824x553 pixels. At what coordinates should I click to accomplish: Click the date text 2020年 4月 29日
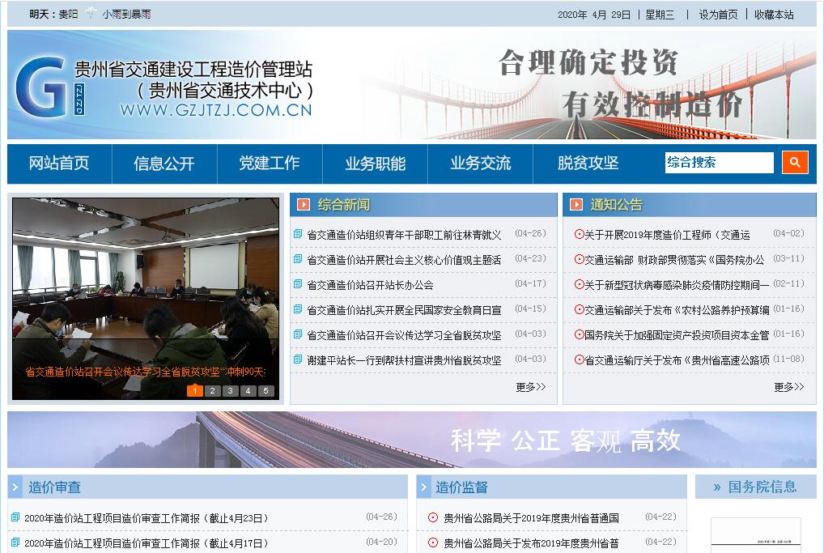coord(594,15)
